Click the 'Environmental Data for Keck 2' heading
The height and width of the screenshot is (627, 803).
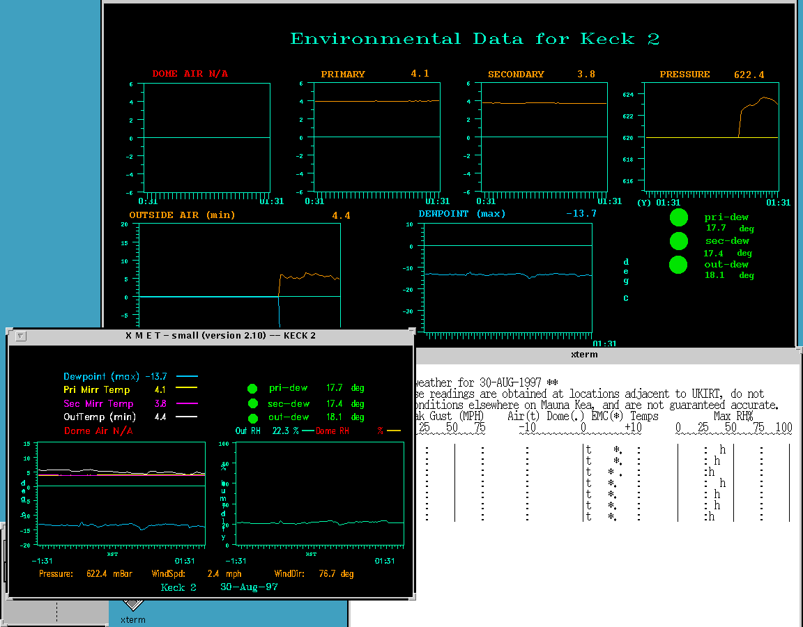(475, 39)
